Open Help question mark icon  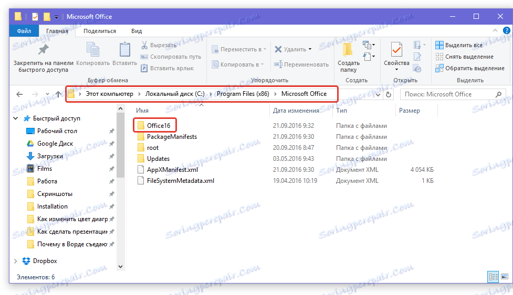[x=507, y=30]
